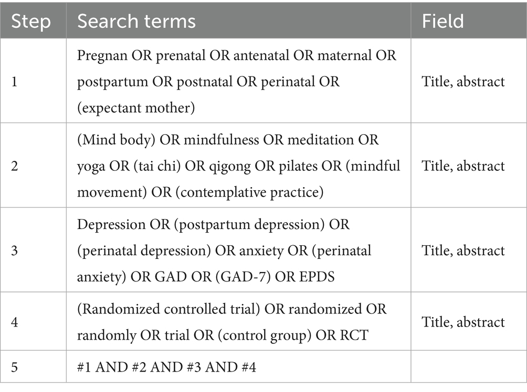Click the randomized controlled trial terms cell
The width and height of the screenshot is (527, 392).
(x=238, y=322)
